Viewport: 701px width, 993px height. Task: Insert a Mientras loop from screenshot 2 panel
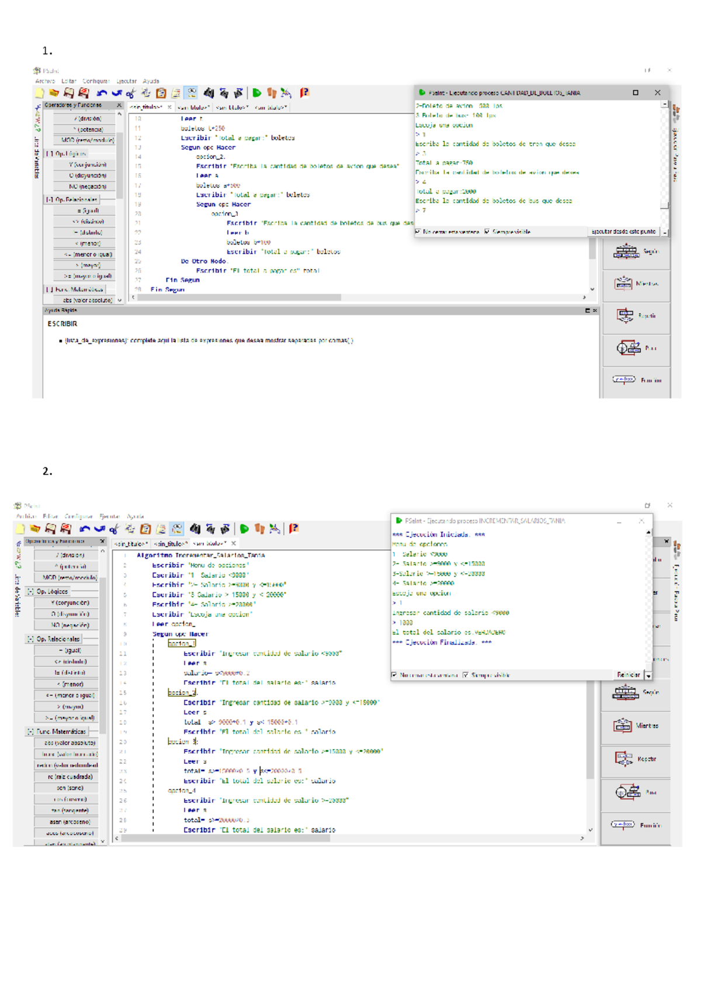click(x=636, y=726)
